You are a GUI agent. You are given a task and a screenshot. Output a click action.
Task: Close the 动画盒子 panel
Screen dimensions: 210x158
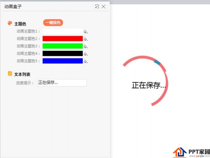tap(103, 6)
